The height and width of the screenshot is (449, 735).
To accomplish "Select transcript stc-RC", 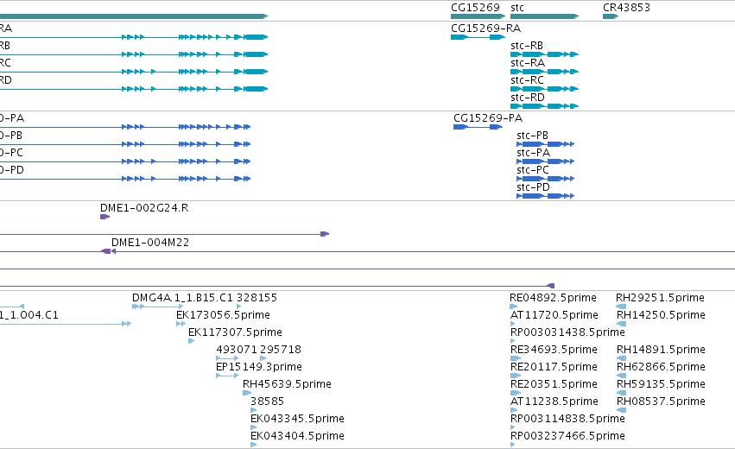I will (x=528, y=80).
